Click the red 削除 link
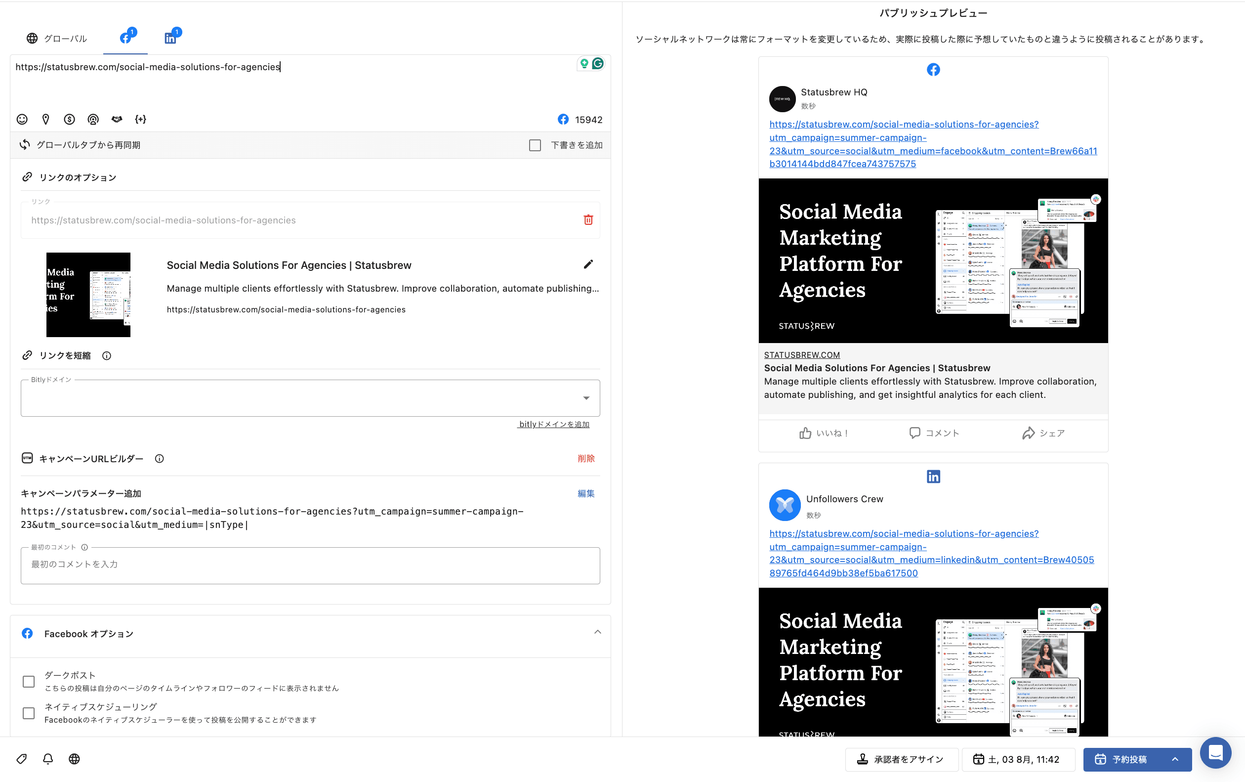This screenshot has width=1245, height=782. [586, 459]
